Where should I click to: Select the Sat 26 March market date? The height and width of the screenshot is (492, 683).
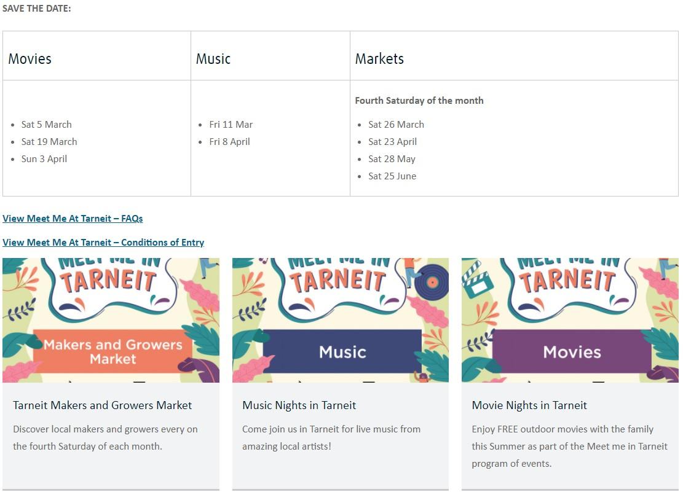(396, 125)
